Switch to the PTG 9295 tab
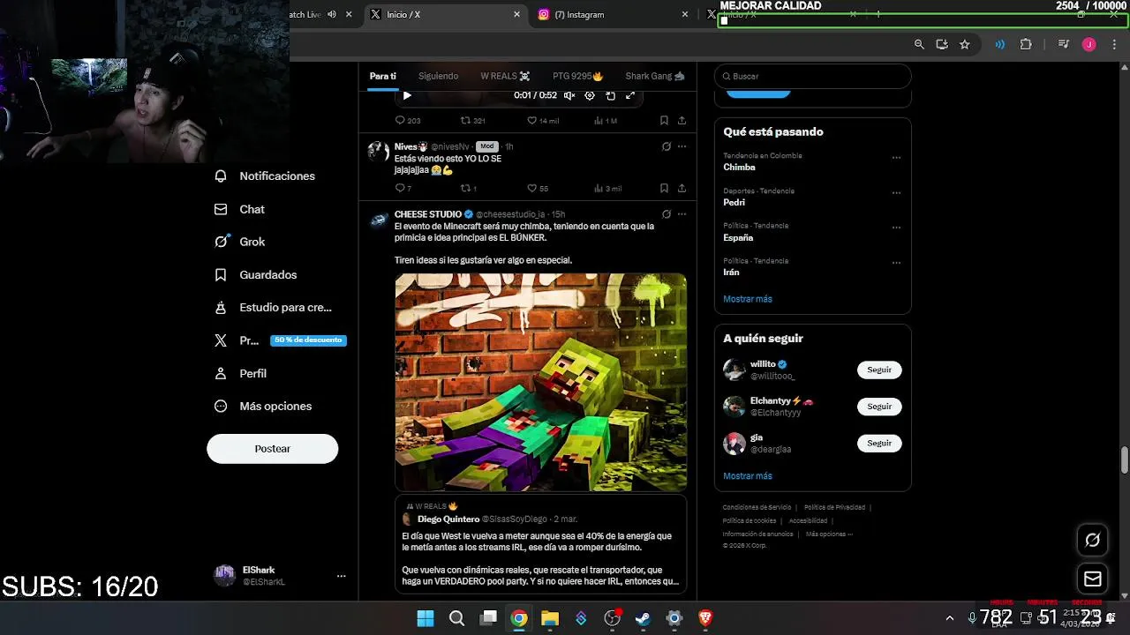The image size is (1130, 635). (x=577, y=76)
